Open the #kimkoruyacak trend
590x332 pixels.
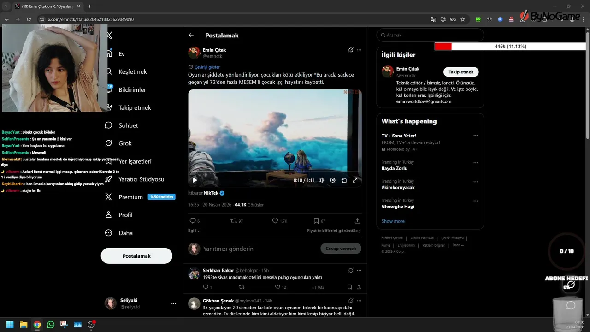(x=398, y=188)
